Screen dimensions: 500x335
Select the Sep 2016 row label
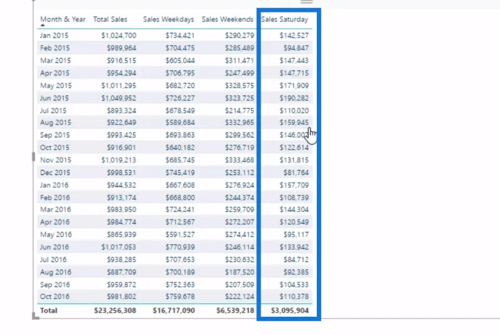55,284
